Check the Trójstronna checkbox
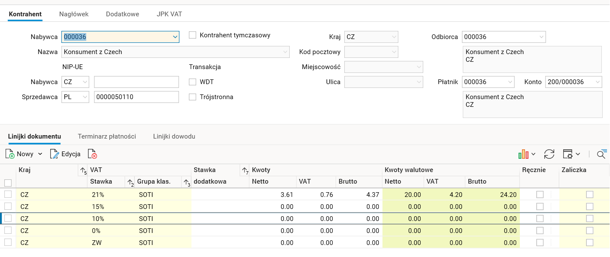Screen dimensions: 610x257 point(193,97)
